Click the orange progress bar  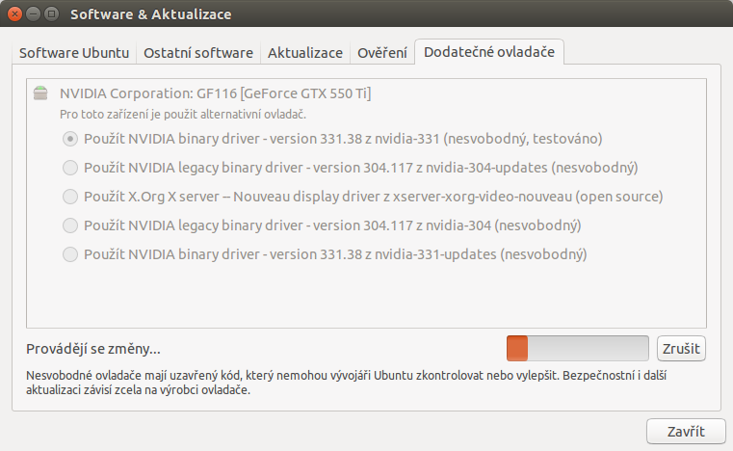click(577, 349)
